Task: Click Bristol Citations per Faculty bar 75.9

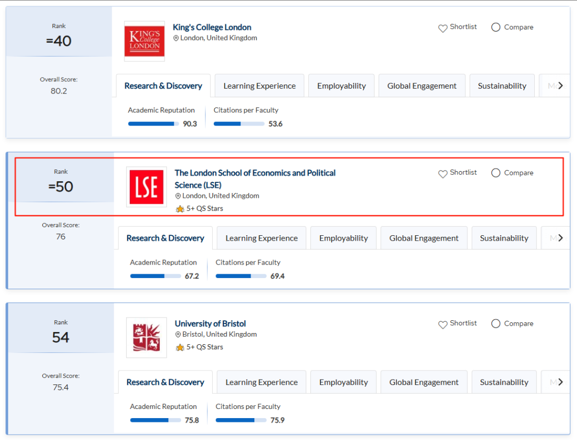Action: click(241, 420)
